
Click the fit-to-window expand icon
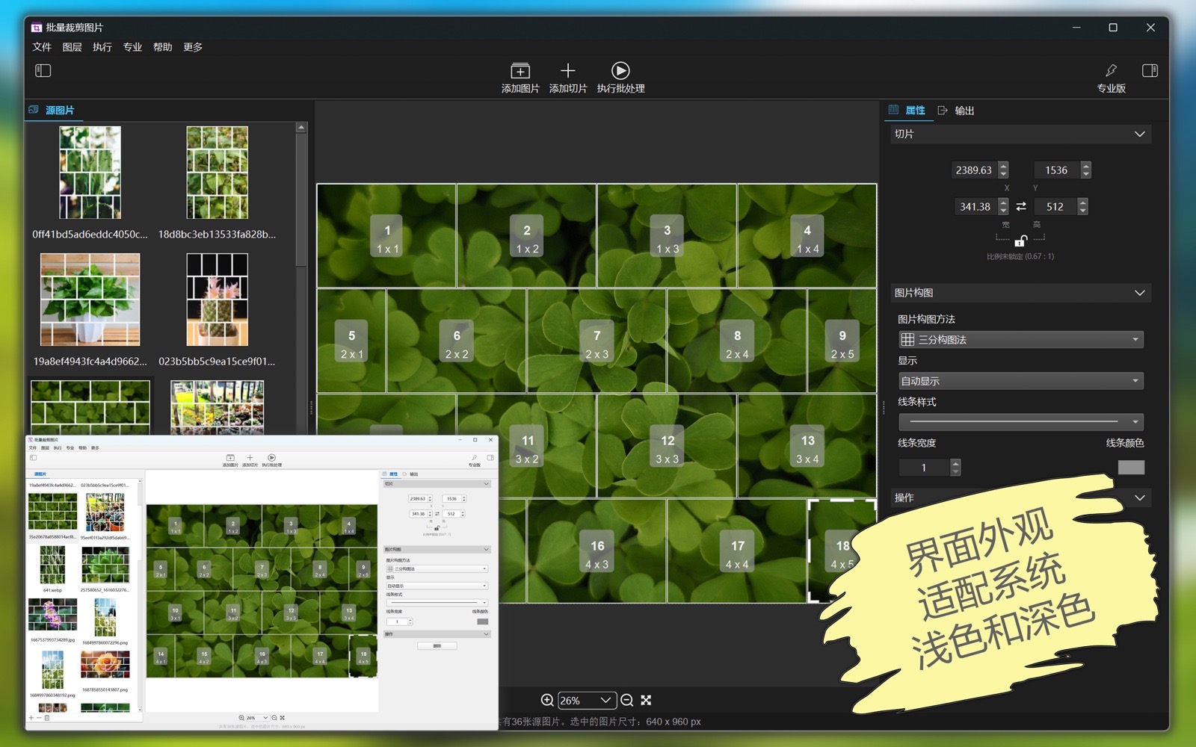coord(647,700)
